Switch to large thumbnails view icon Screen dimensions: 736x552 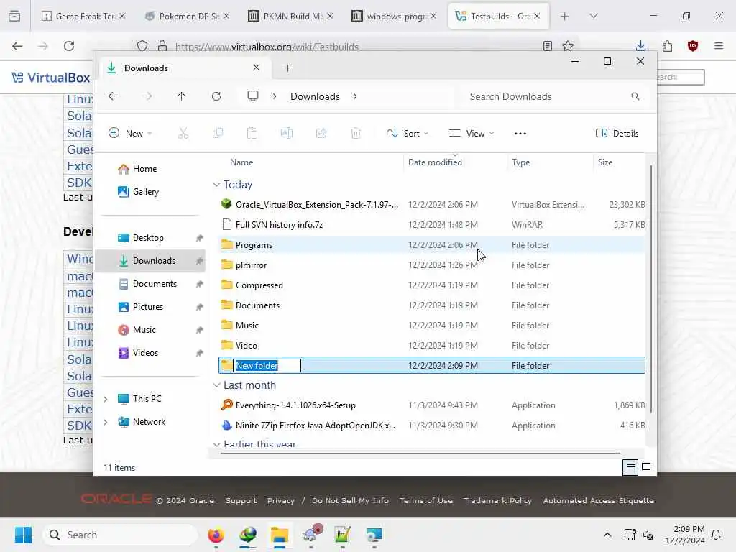click(x=646, y=467)
